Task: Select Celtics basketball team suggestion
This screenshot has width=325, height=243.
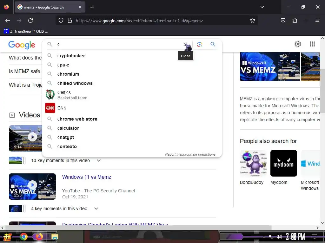Action: pos(132,95)
